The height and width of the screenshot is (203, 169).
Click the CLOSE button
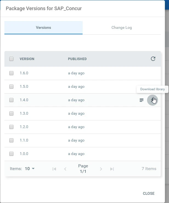click(x=148, y=193)
